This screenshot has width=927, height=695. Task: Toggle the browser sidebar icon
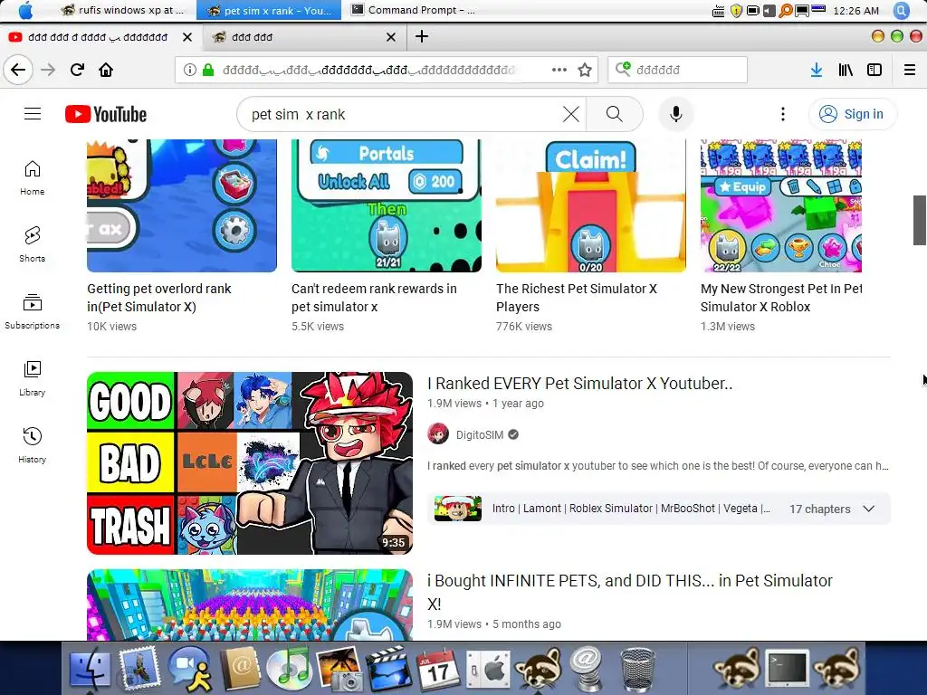[x=874, y=70]
